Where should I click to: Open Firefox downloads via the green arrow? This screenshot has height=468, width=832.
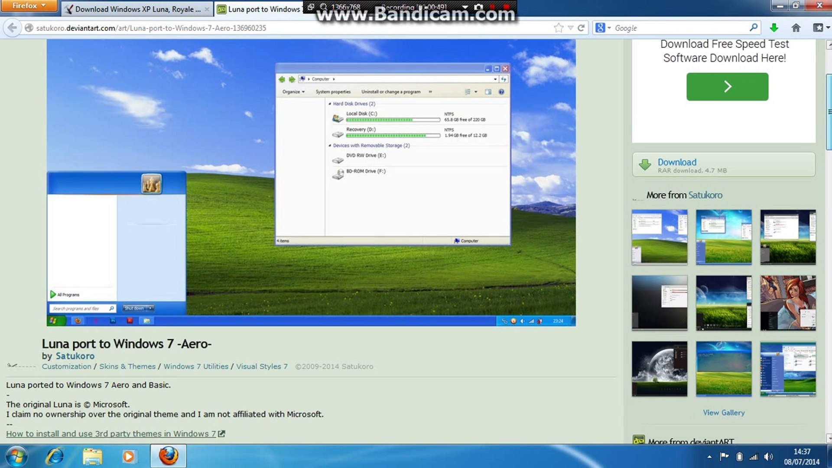tap(774, 28)
